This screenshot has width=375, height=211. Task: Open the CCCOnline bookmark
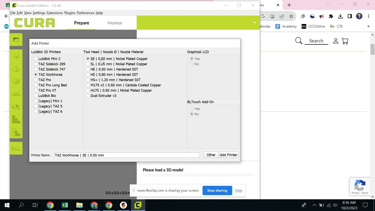(313, 26)
